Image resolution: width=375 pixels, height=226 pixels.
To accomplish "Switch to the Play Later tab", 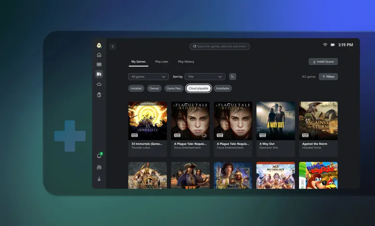I will click(x=162, y=62).
